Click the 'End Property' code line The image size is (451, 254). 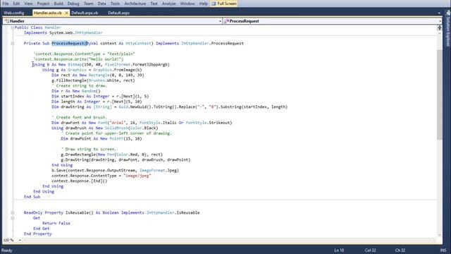click(x=37, y=234)
